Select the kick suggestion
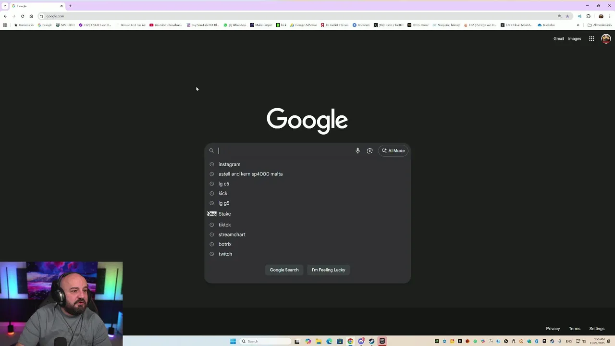 (307, 193)
